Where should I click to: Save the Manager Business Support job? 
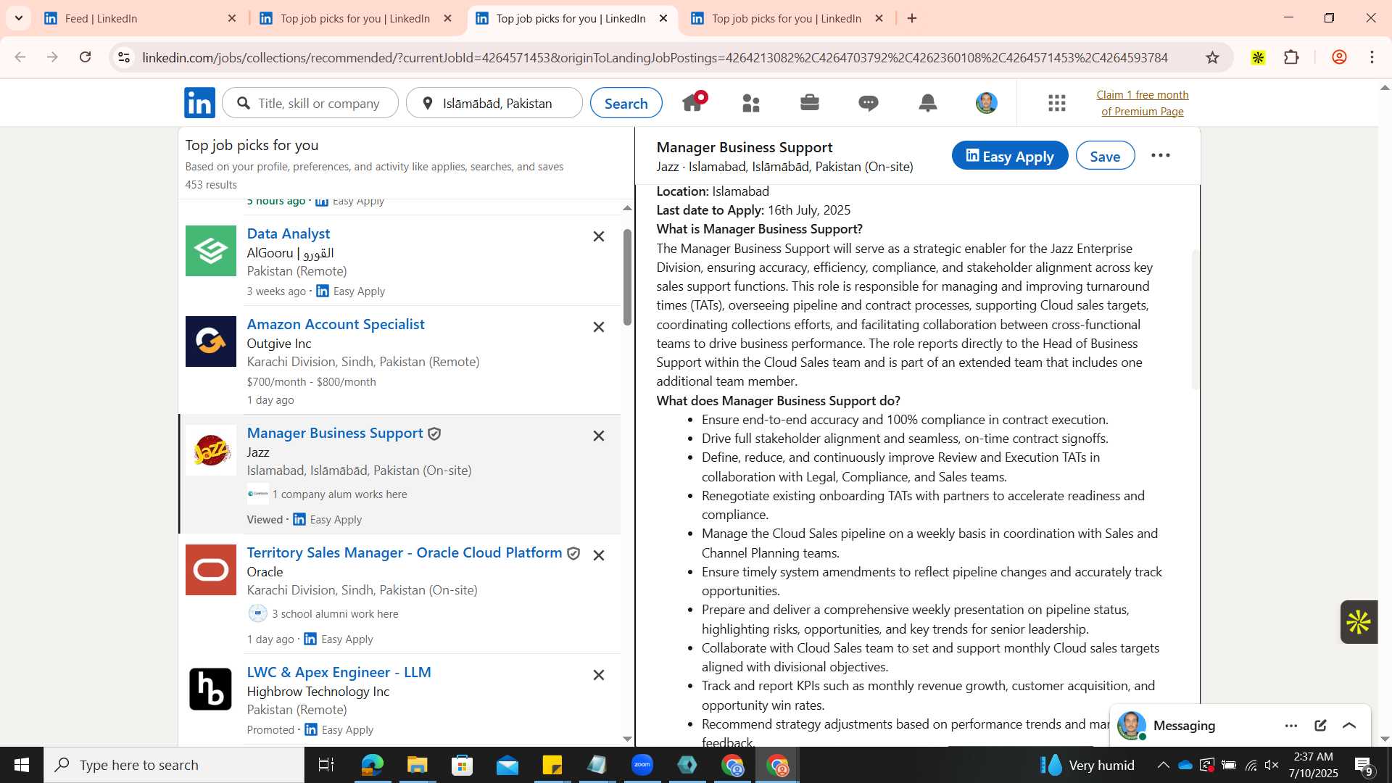(1105, 155)
